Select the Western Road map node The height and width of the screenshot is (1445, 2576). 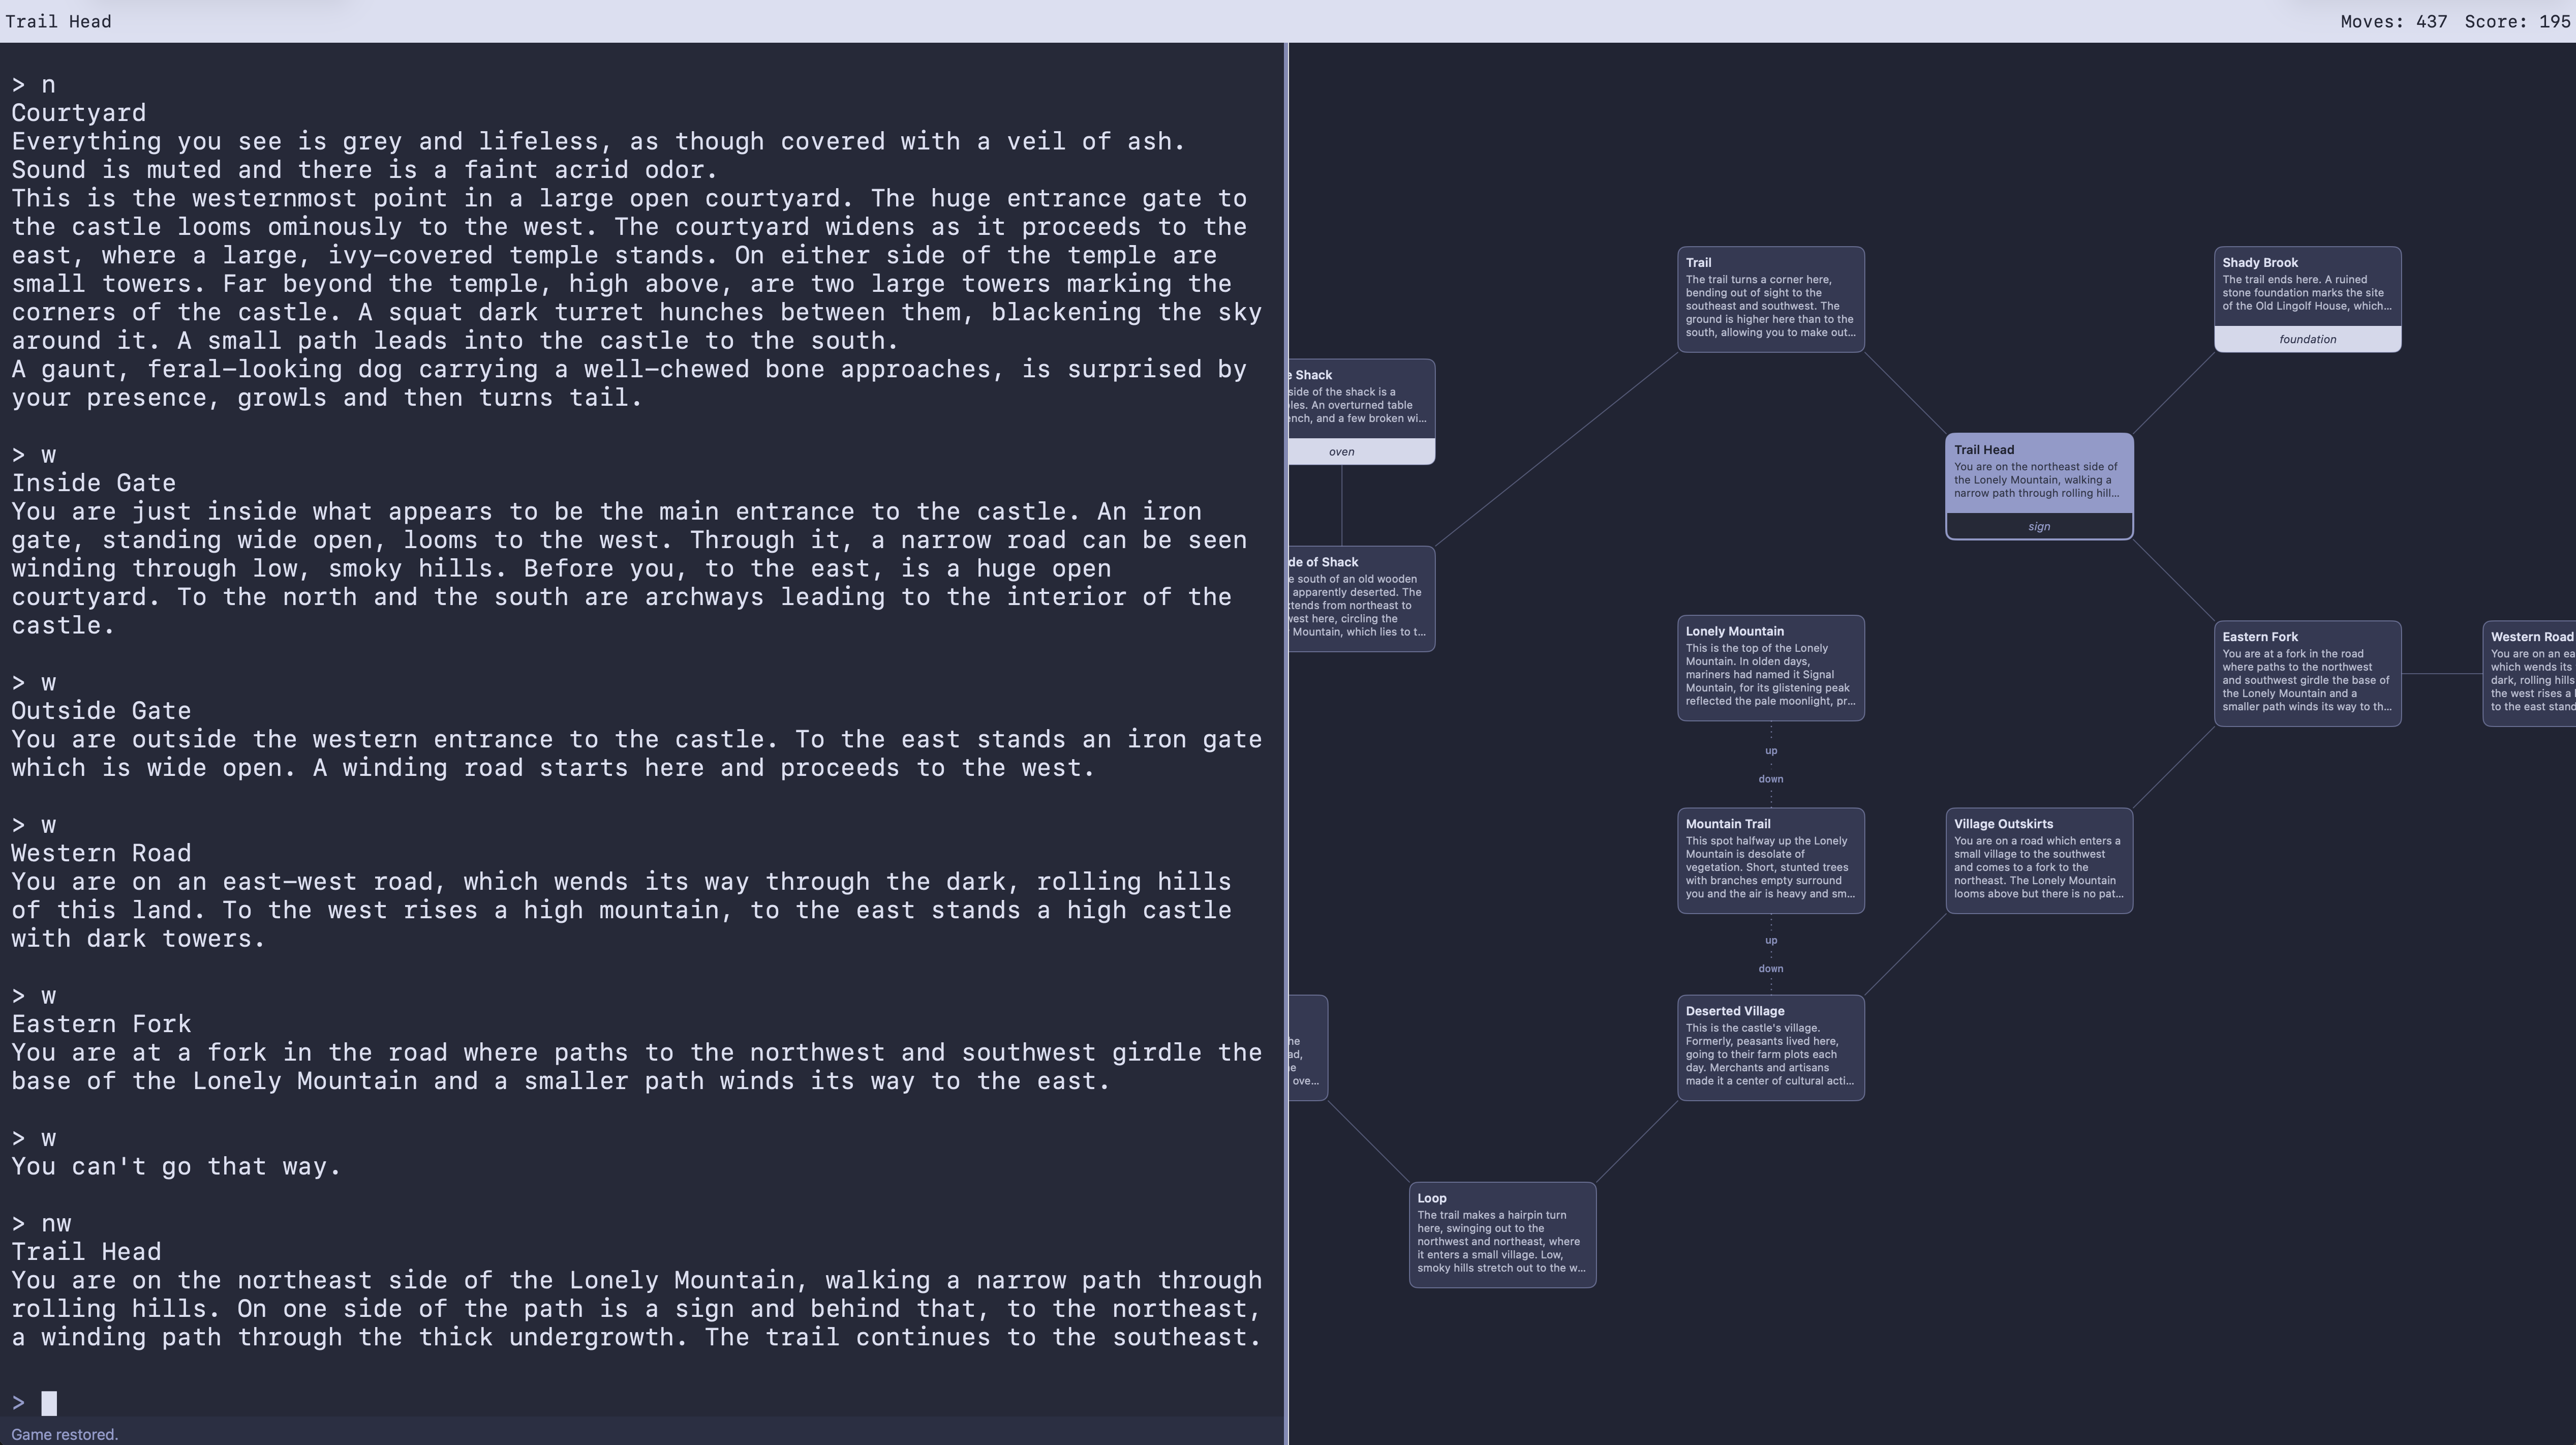pyautogui.click(x=2529, y=673)
